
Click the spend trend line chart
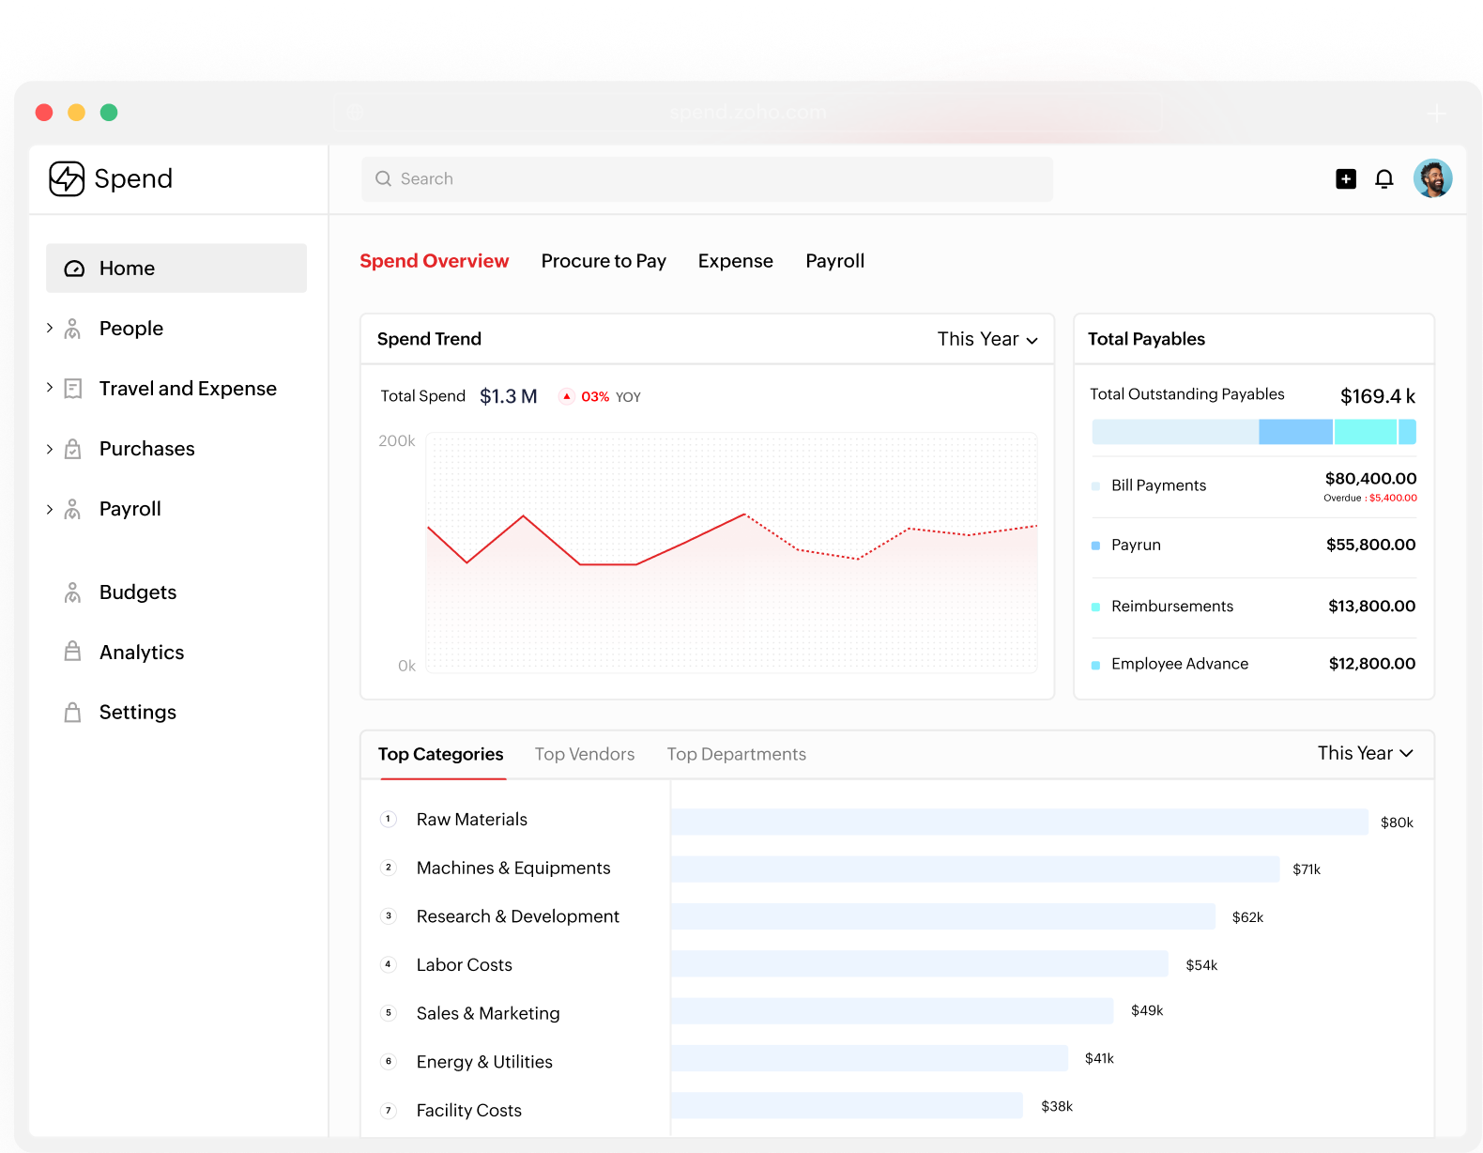[732, 552]
